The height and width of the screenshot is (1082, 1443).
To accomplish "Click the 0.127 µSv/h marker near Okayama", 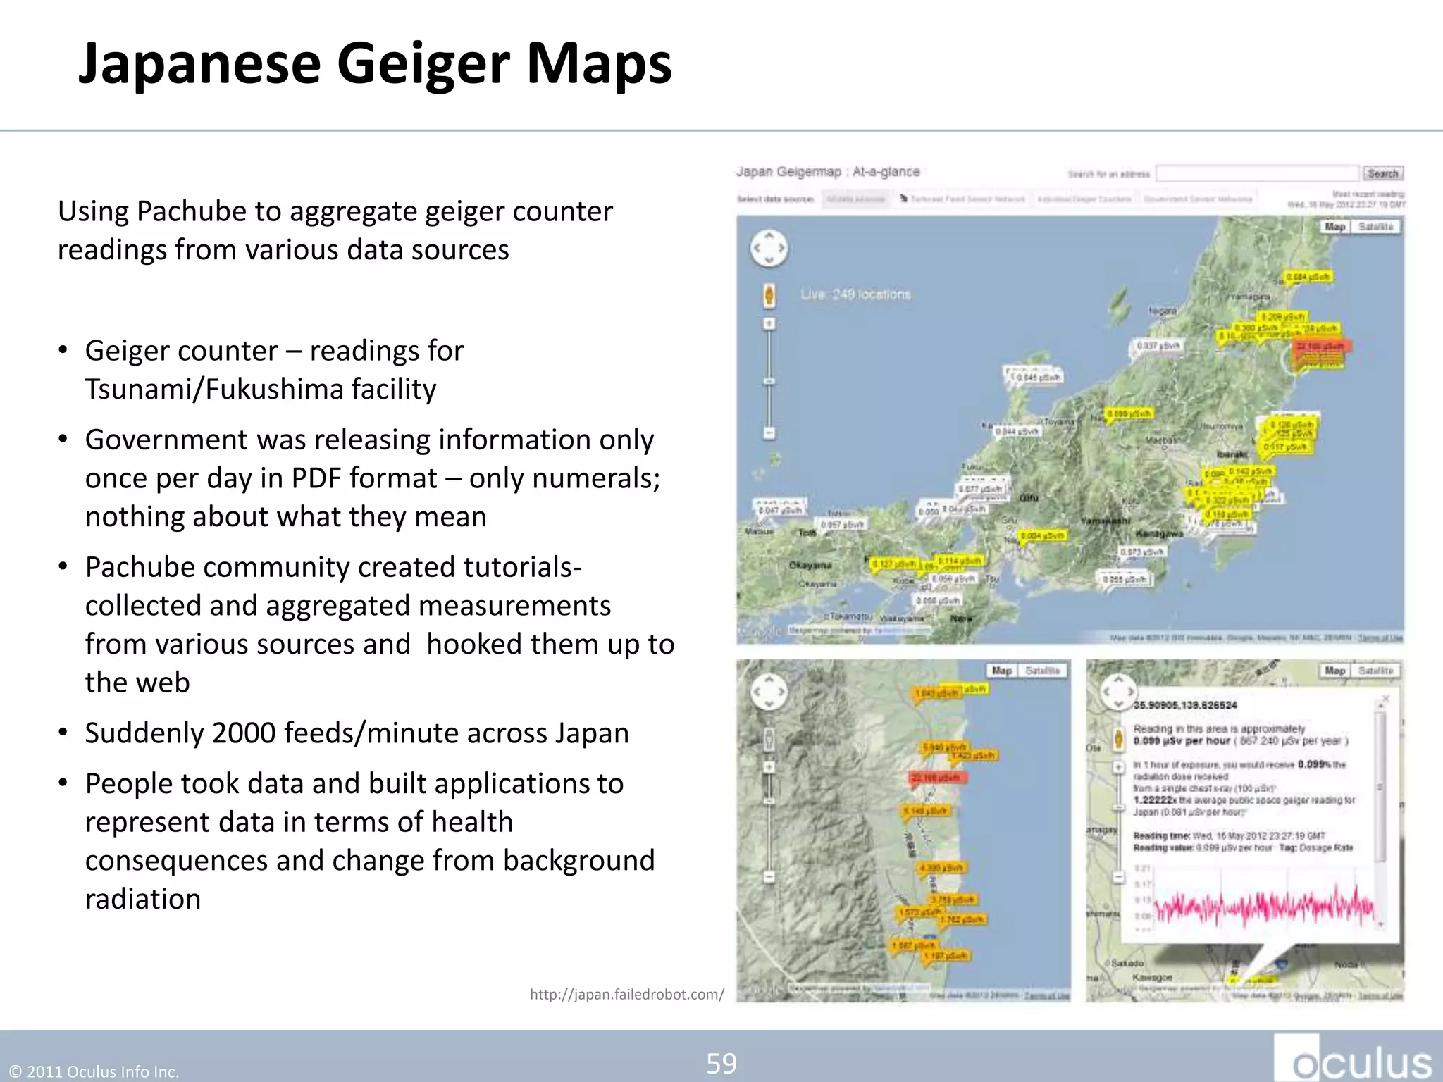I will click(x=893, y=564).
